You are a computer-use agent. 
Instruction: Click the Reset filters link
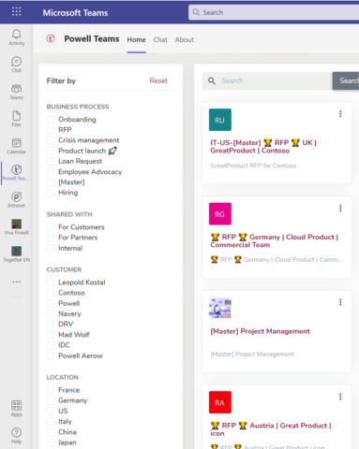pyautogui.click(x=158, y=80)
